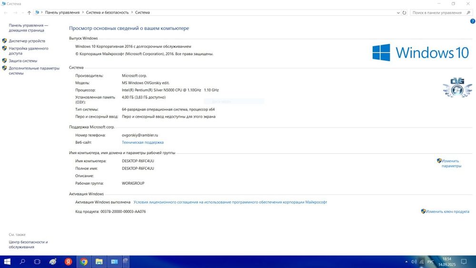
Task: Expand the chevron before Панель управления
Action: coord(42,12)
